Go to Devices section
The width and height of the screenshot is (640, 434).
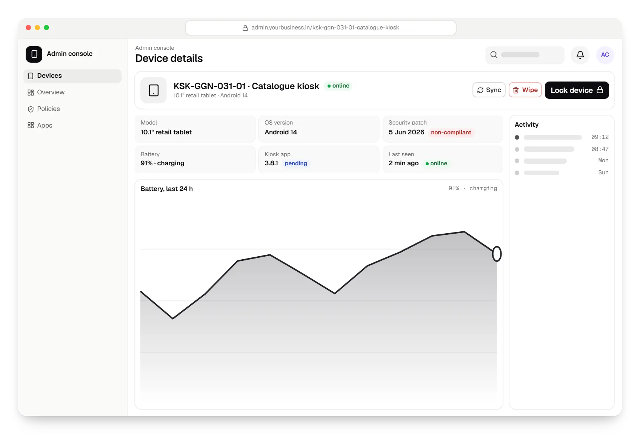click(x=72, y=76)
